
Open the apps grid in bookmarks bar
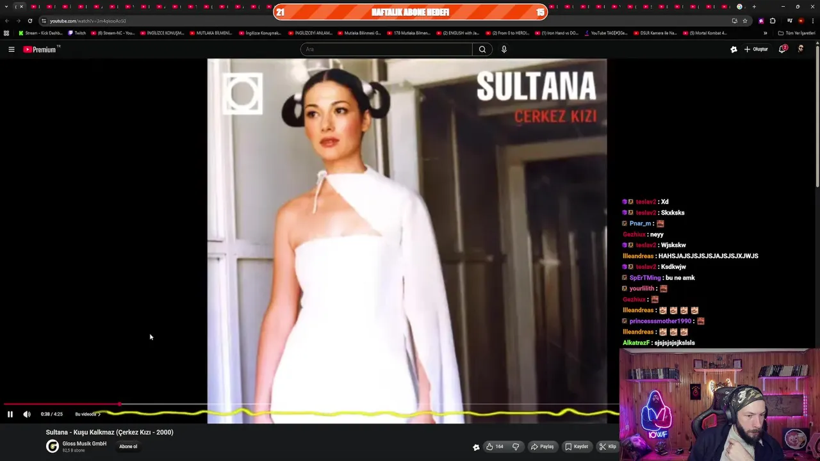click(x=6, y=33)
